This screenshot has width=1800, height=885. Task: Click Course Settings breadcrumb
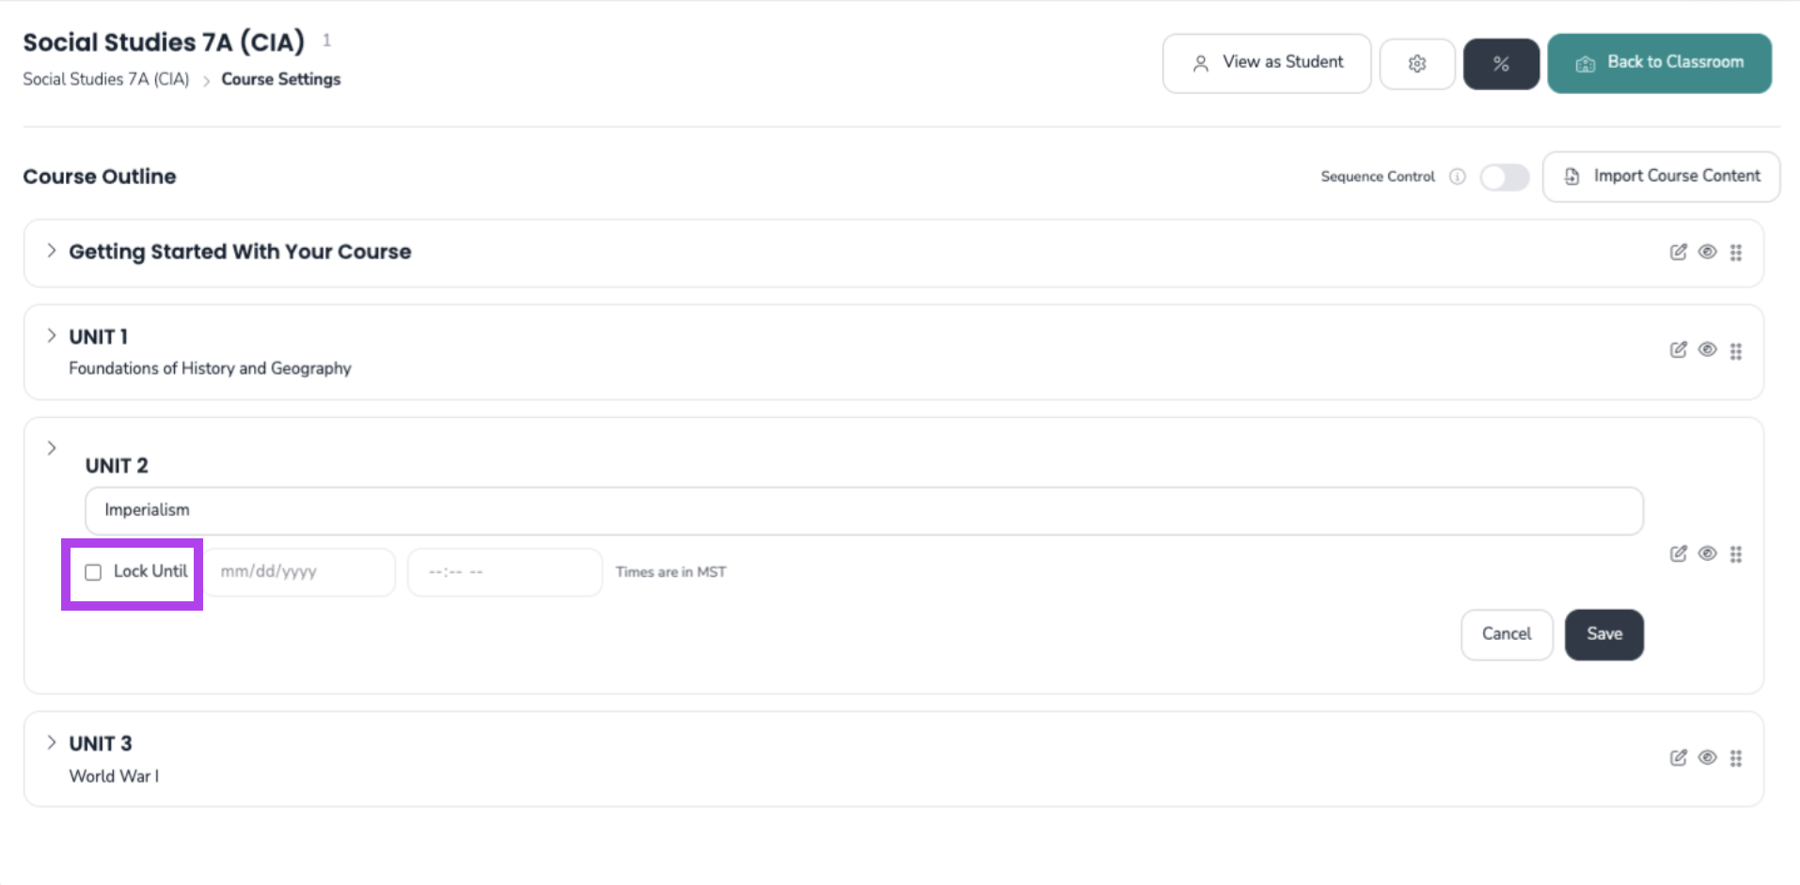click(281, 79)
